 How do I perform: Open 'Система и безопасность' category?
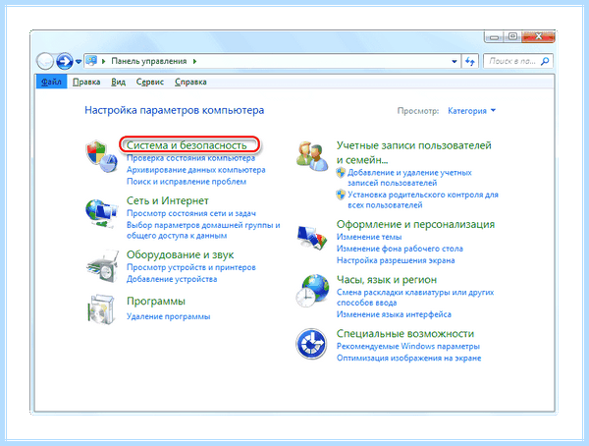coord(187,144)
